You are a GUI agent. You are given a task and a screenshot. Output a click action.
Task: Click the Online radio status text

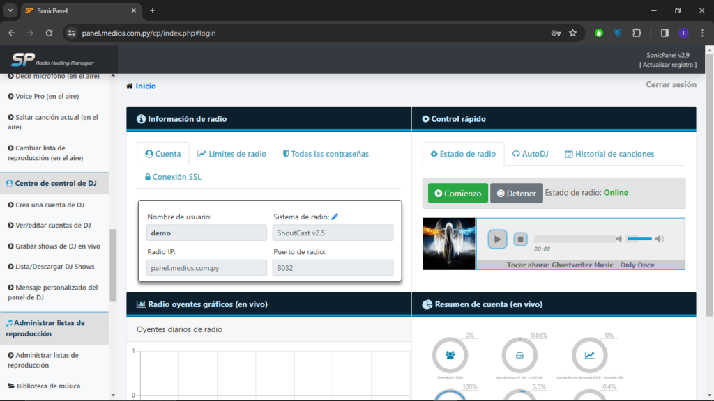tap(616, 193)
